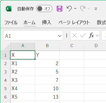Viewport: 106px width, 103px height.
Task: Click the Cancel X icon in formula bar
Action: (x=75, y=36)
